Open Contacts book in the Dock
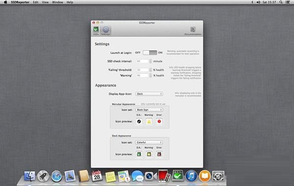294x186 pixels. pyautogui.click(x=83, y=176)
